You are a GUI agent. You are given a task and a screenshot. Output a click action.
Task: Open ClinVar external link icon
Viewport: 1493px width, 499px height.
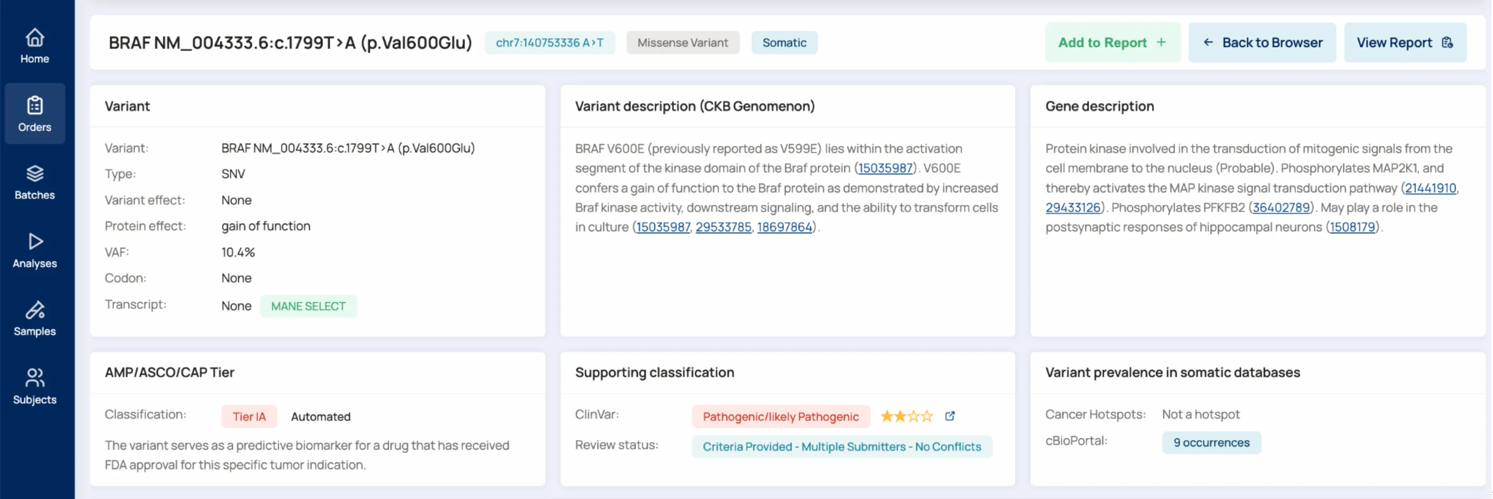coord(949,416)
